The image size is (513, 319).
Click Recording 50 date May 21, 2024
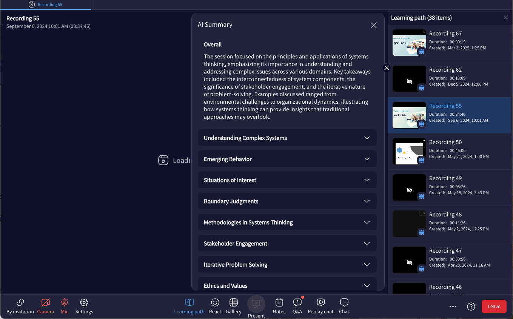[x=468, y=156]
